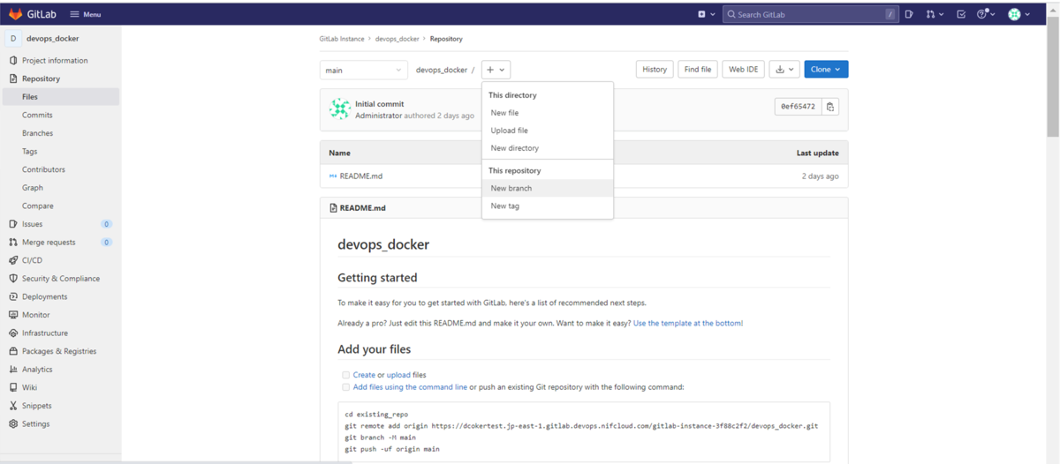Check the 'Add files using the command line' checkbox
This screenshot has width=1060, height=464.
tap(346, 387)
